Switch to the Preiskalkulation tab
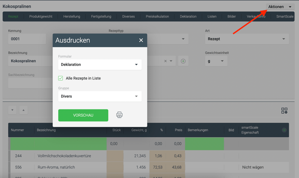Image resolution: width=299 pixels, height=178 pixels. tap(157, 16)
